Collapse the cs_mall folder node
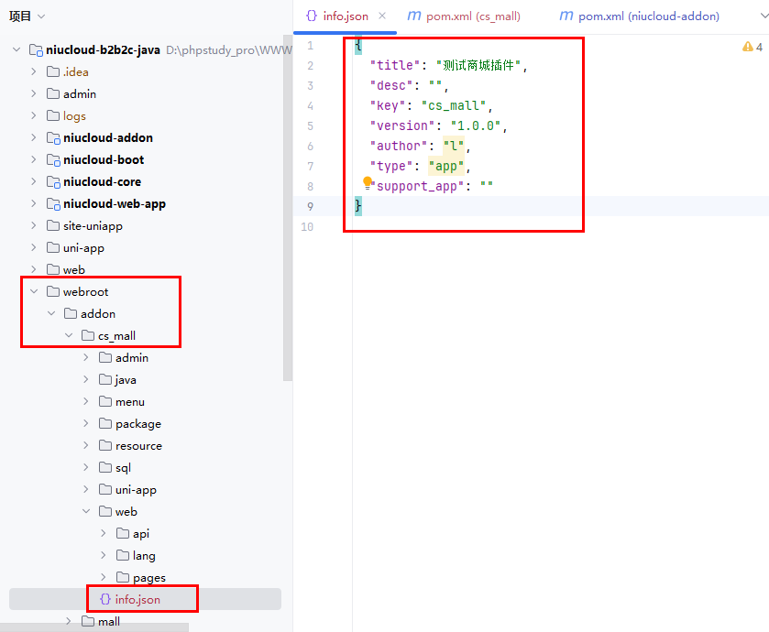This screenshot has height=632, width=769. coord(69,336)
